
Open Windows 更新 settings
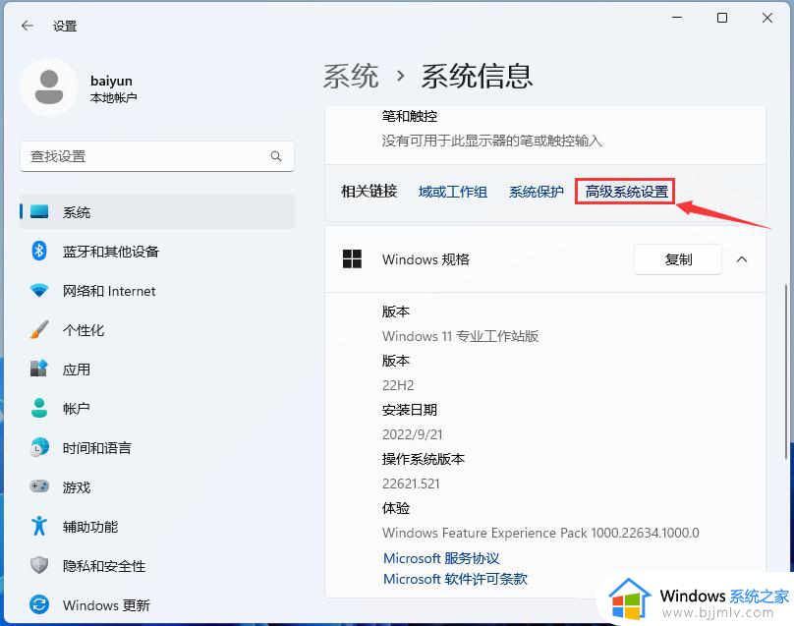tap(157, 604)
